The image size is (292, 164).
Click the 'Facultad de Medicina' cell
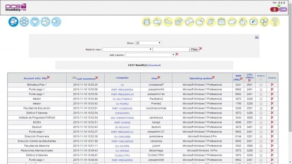(x=37, y=146)
